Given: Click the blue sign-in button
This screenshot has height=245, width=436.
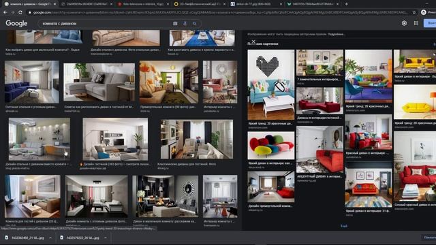Looking at the screenshot, I should [x=430, y=23].
